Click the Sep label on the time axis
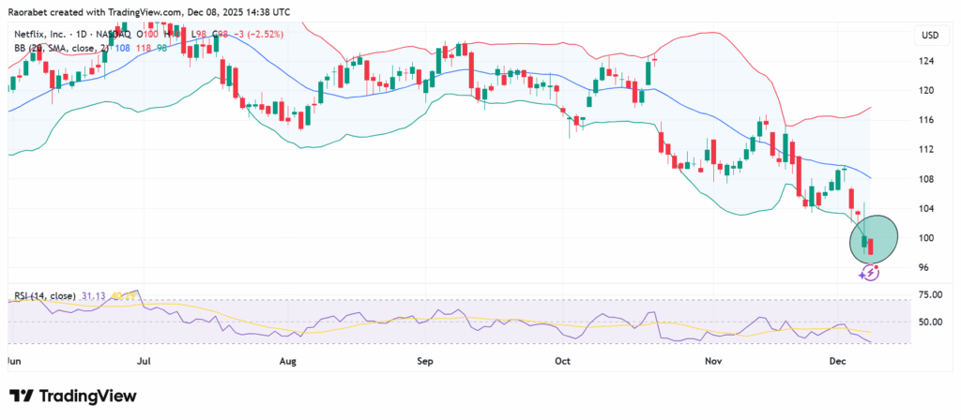This screenshot has width=961, height=420. click(x=425, y=360)
